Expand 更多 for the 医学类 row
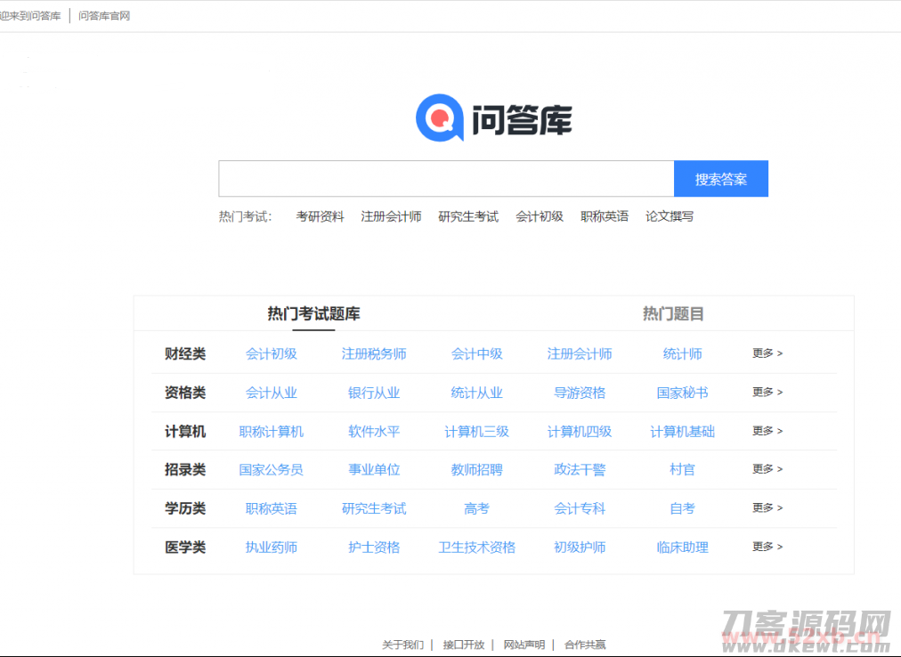The image size is (901, 657). tap(766, 547)
